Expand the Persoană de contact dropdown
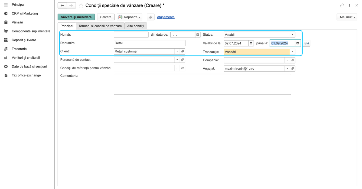The image size is (362, 189). point(177,60)
